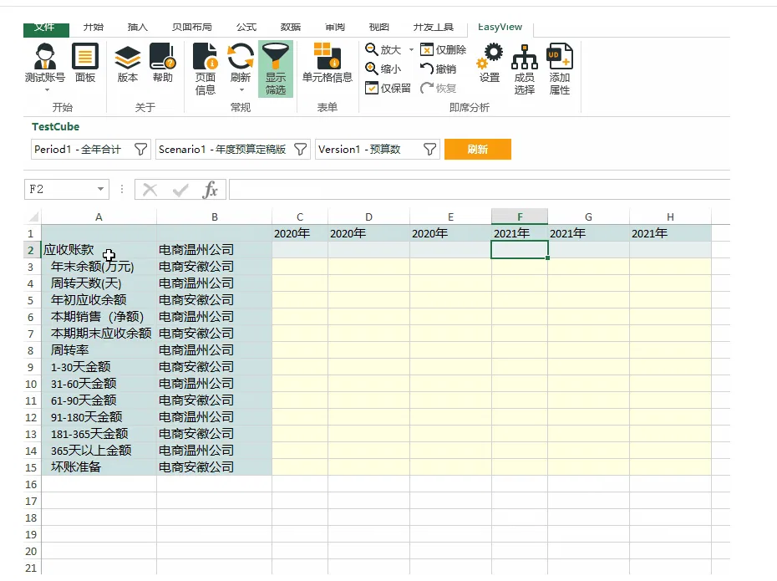Toggle the 显示筛选 funnel button
The width and height of the screenshot is (777, 581).
point(276,69)
